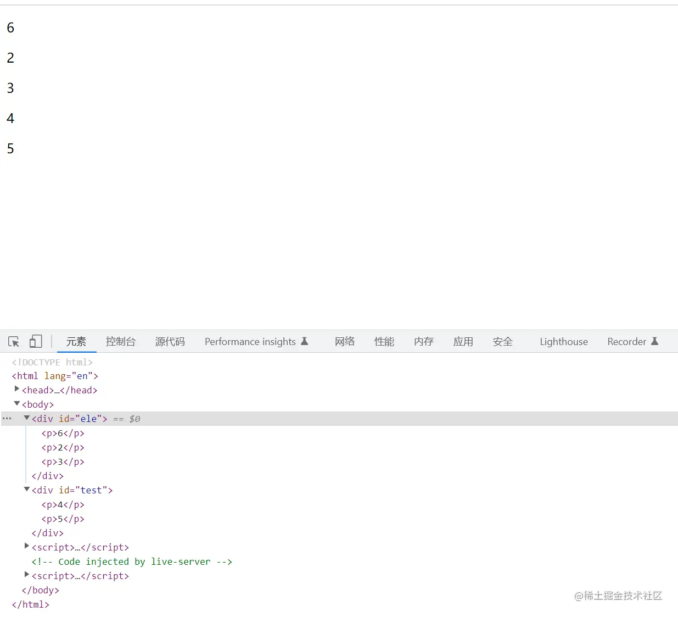Viewport: 678px width, 617px height.
Task: Click the rendered paragraph 6 on page
Action: (x=10, y=27)
